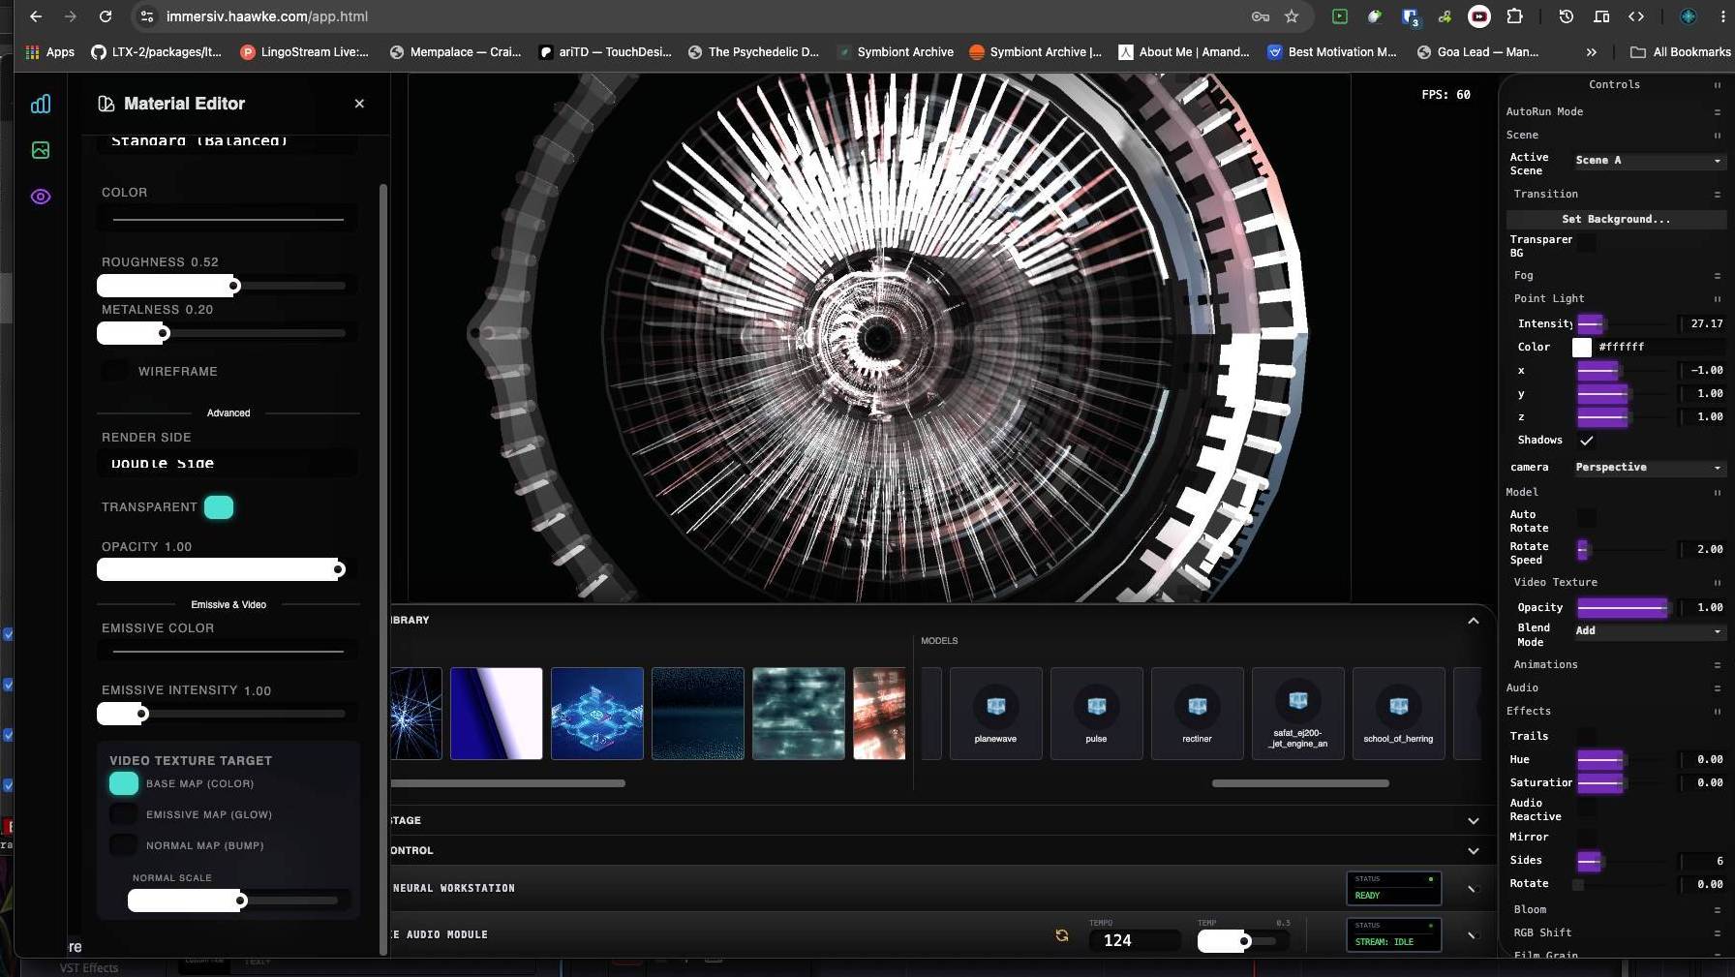Open the browser extensions puzzle icon
Image resolution: width=1735 pixels, height=977 pixels.
point(1515,16)
